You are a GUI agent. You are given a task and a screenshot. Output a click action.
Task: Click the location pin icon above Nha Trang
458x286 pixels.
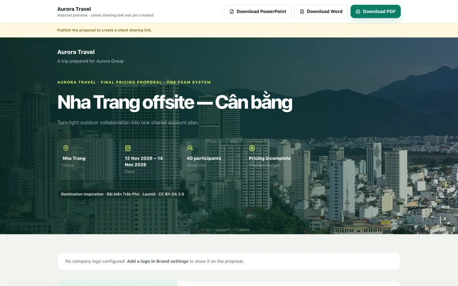(66, 148)
